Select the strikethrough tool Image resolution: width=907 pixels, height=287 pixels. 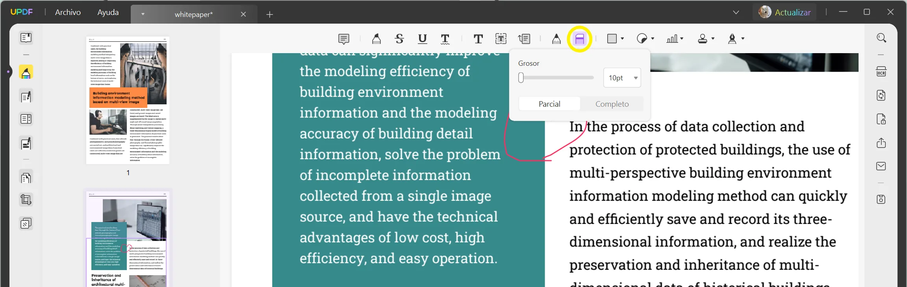pos(399,39)
